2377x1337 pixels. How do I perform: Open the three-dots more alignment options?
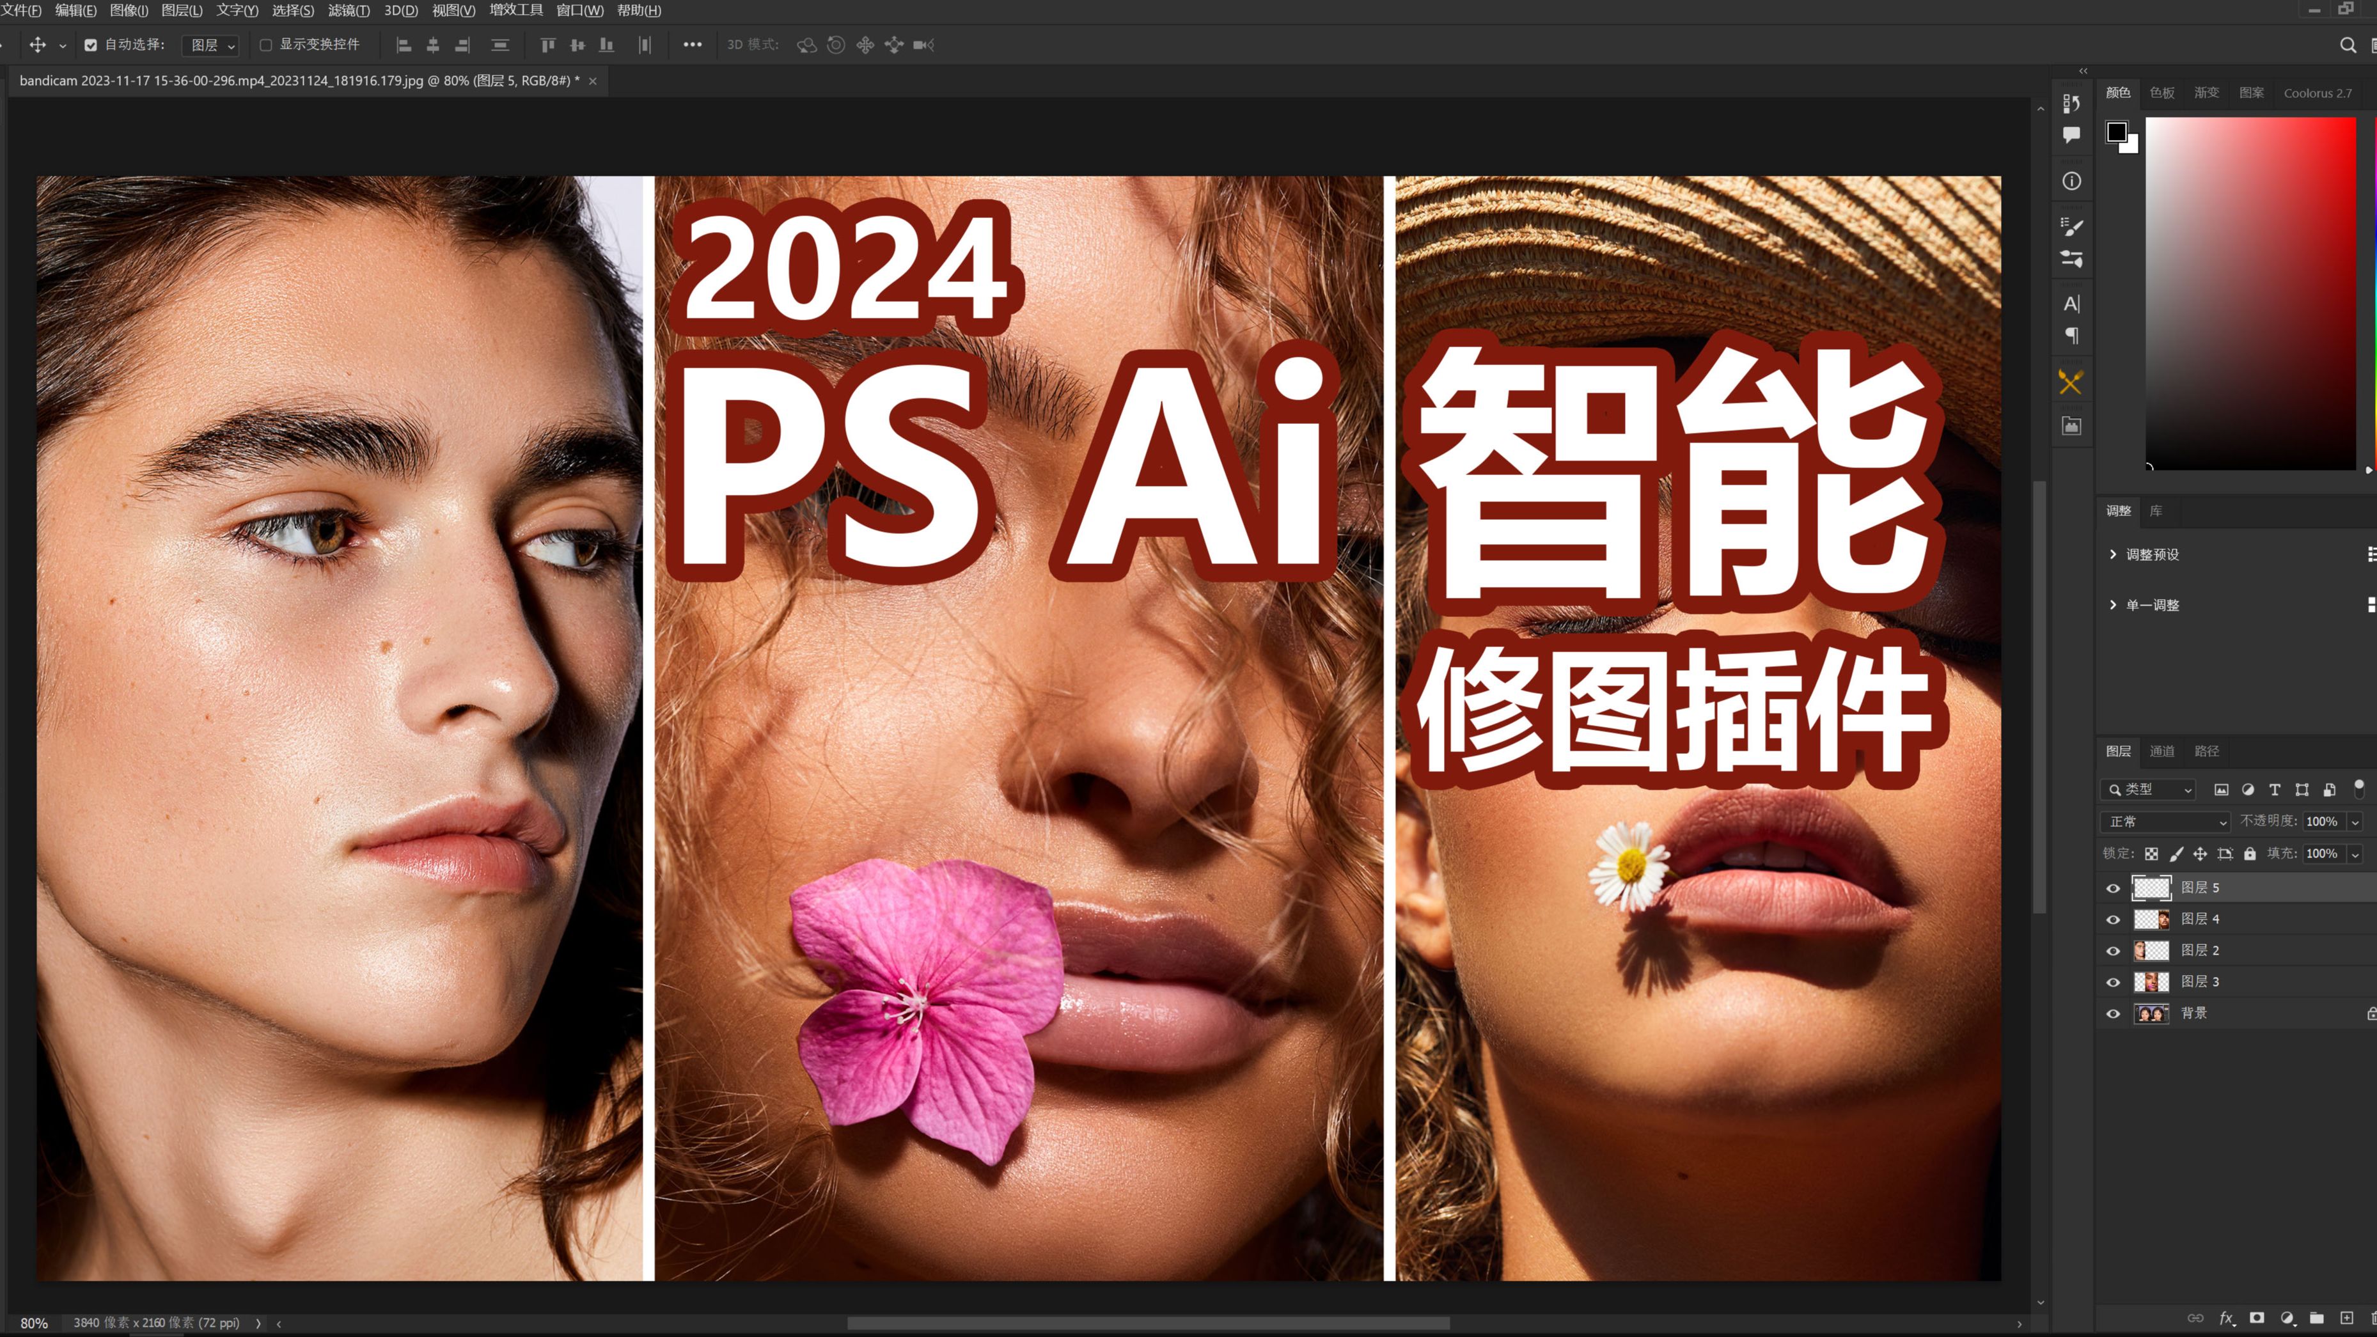tap(692, 44)
